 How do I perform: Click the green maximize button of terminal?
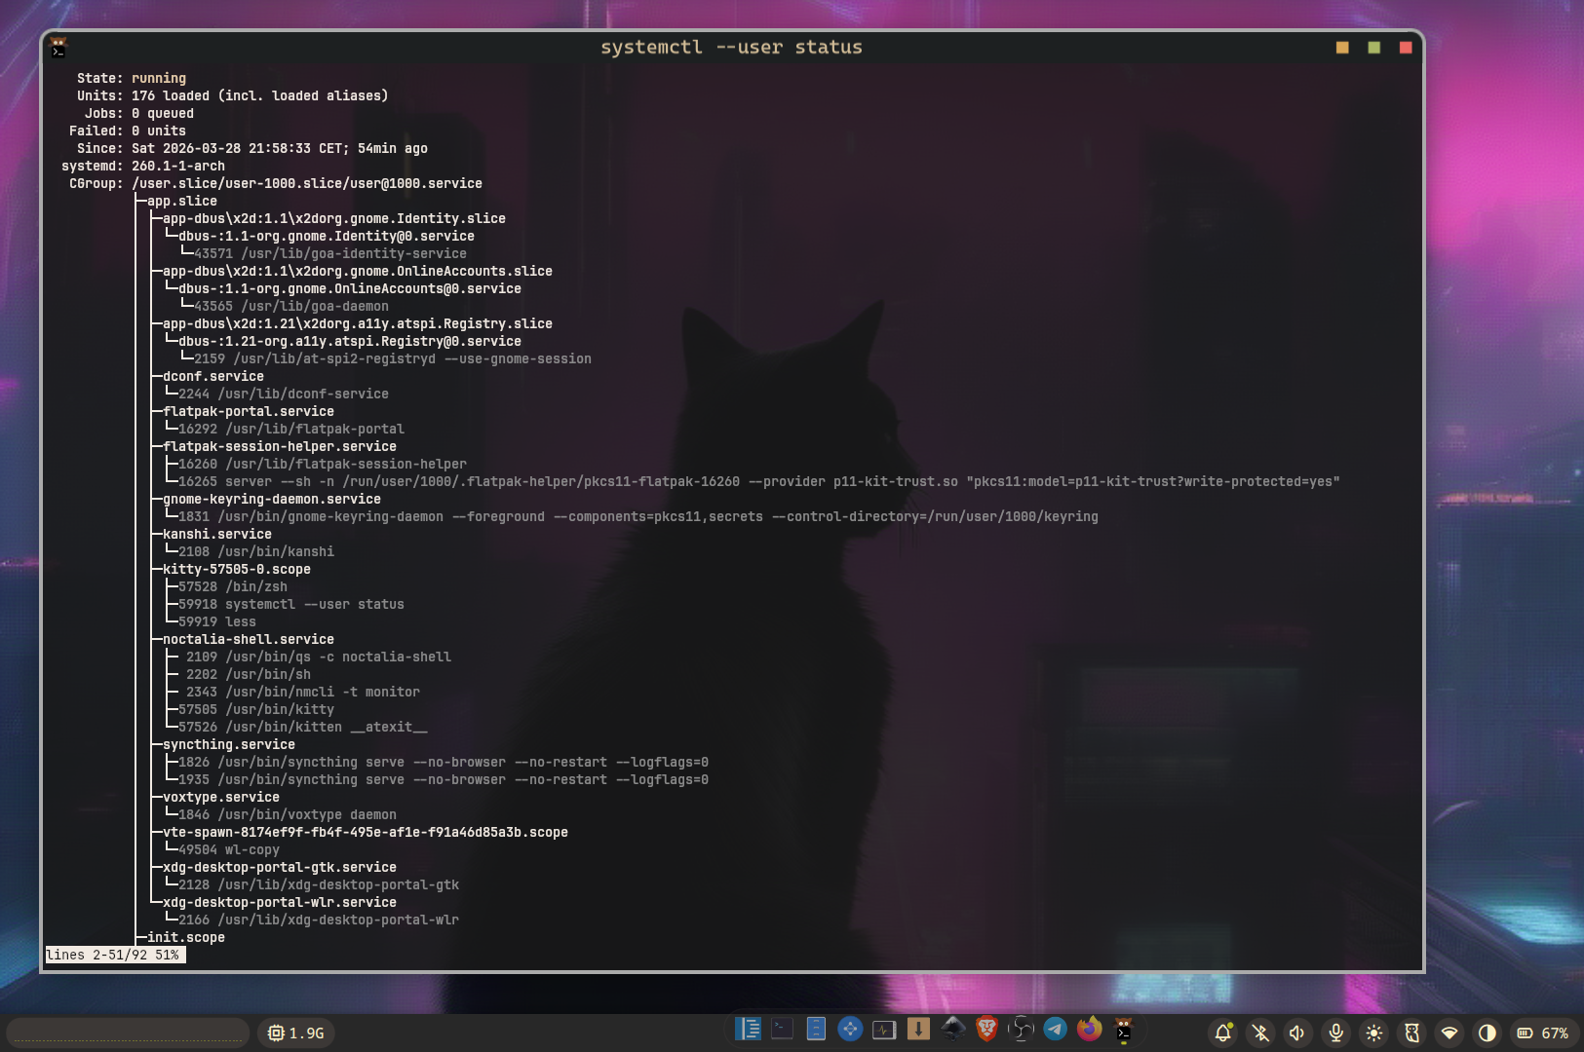(1373, 48)
